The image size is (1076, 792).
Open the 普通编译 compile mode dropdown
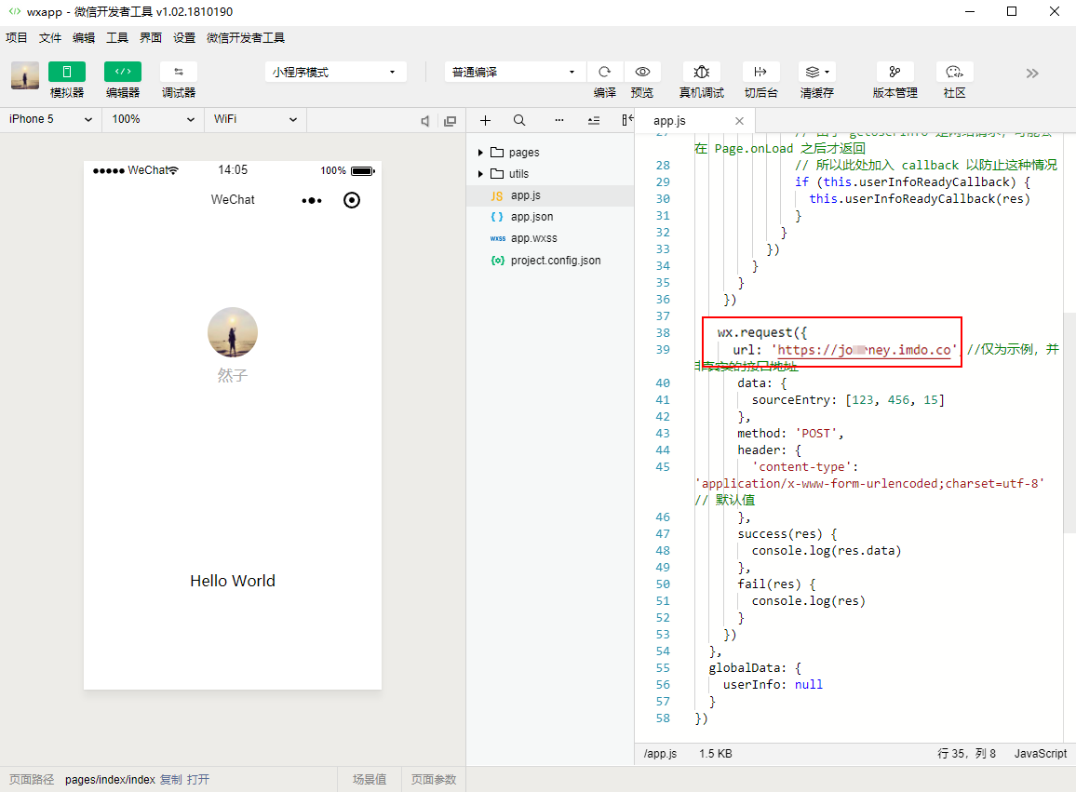point(515,72)
